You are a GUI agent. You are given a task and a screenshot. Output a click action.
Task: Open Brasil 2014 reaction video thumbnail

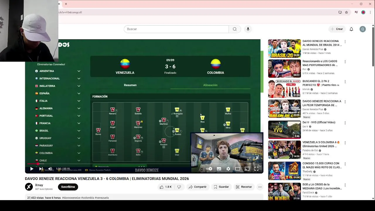click(284, 48)
